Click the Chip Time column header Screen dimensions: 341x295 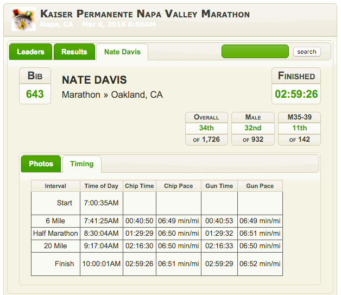(x=140, y=186)
